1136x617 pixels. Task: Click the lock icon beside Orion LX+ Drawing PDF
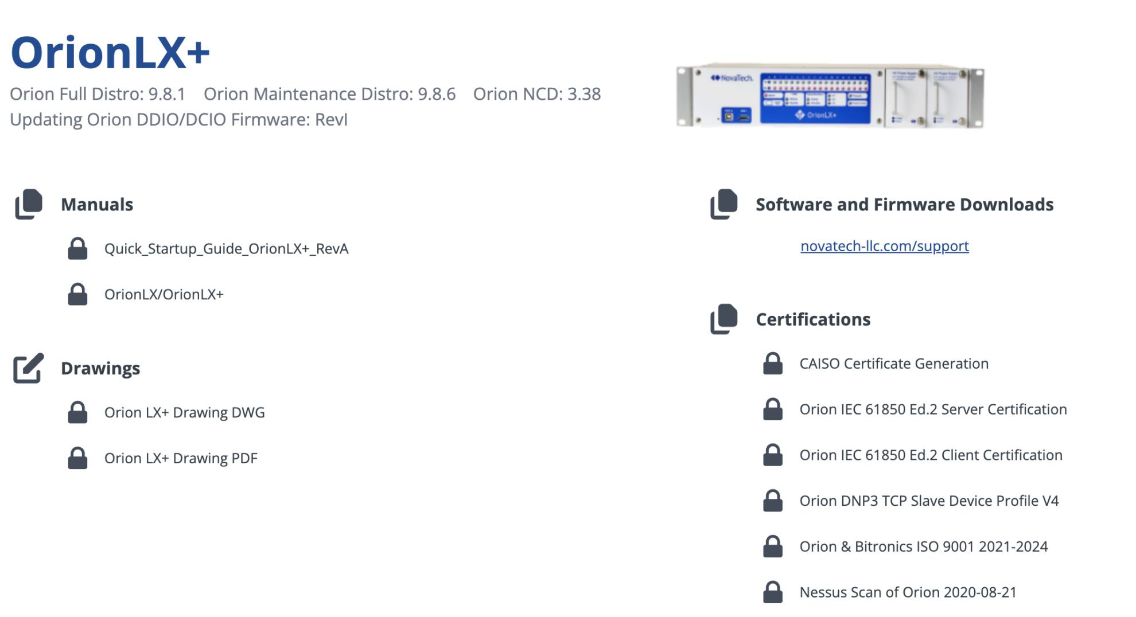tap(77, 458)
